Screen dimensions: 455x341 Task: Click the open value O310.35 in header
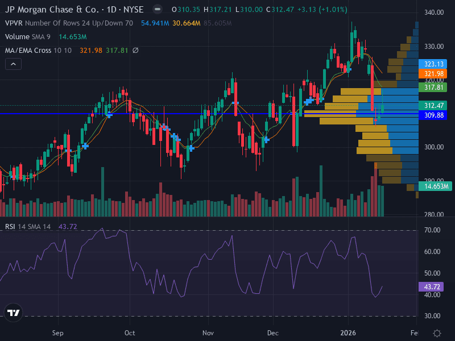pyautogui.click(x=186, y=10)
